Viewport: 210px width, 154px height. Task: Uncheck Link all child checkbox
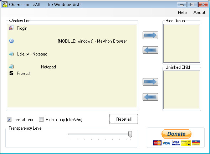click(9, 119)
